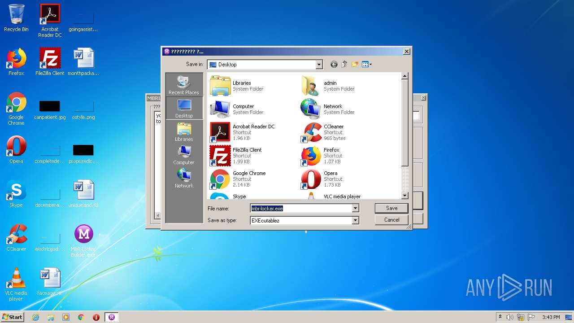This screenshot has height=323, width=574.
Task: Open Windows Explorer from the taskbar
Action: (51, 317)
